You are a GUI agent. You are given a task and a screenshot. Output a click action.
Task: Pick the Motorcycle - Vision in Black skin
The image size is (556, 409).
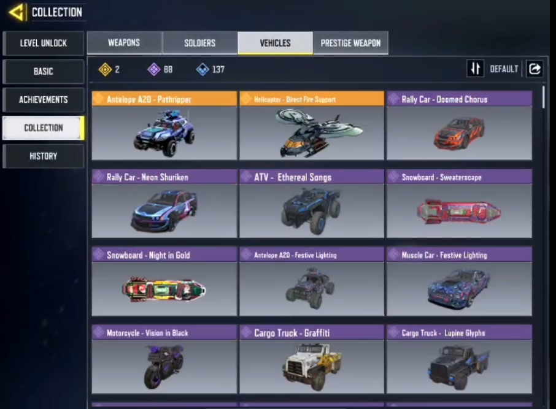(x=164, y=359)
